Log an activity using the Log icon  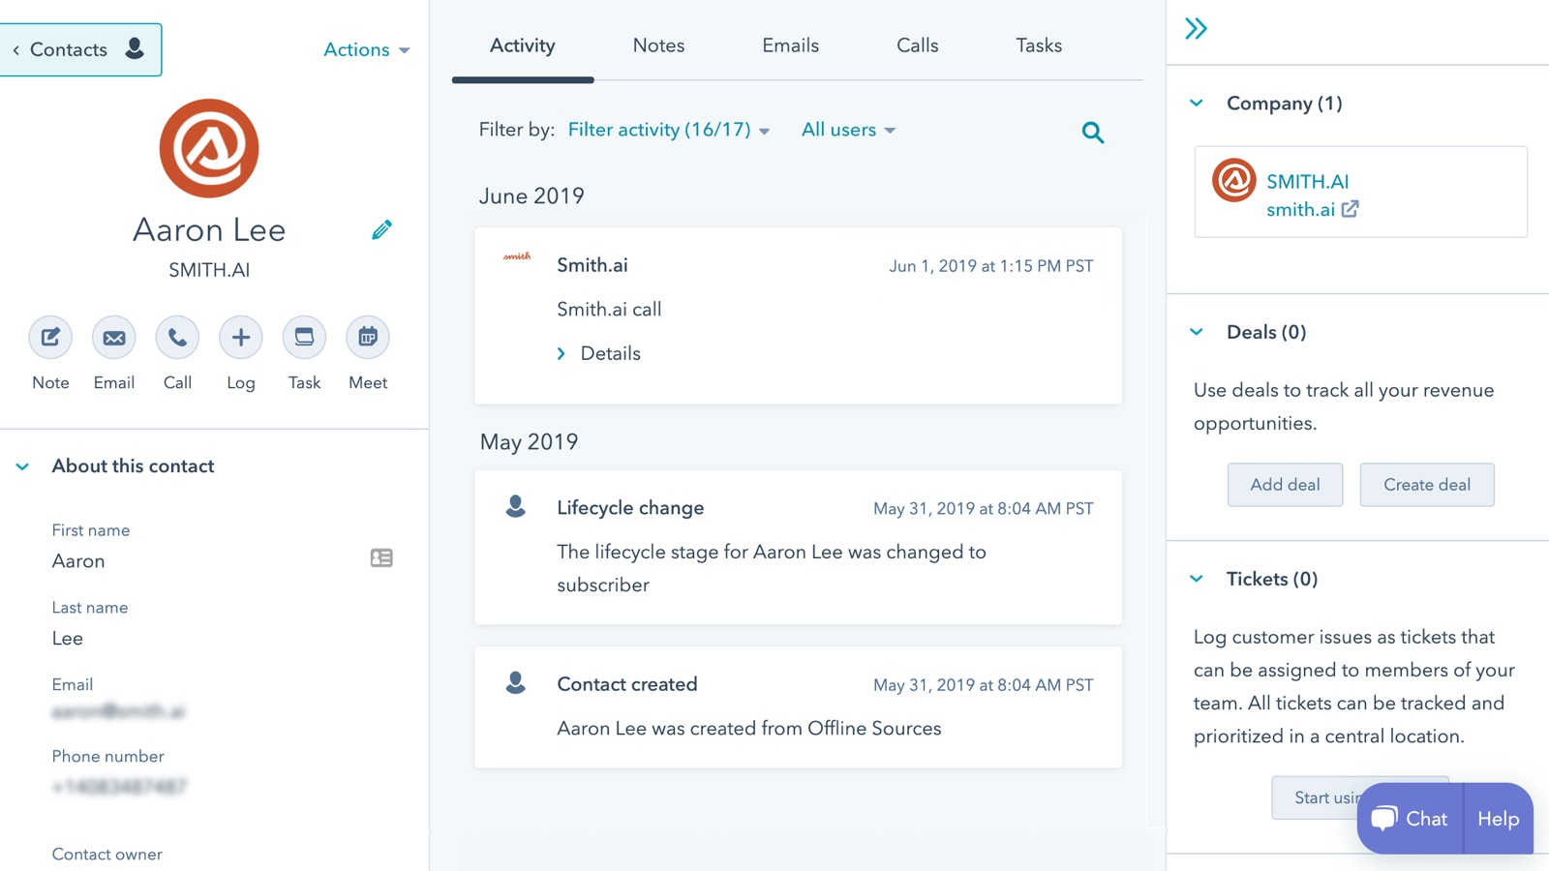click(x=240, y=337)
